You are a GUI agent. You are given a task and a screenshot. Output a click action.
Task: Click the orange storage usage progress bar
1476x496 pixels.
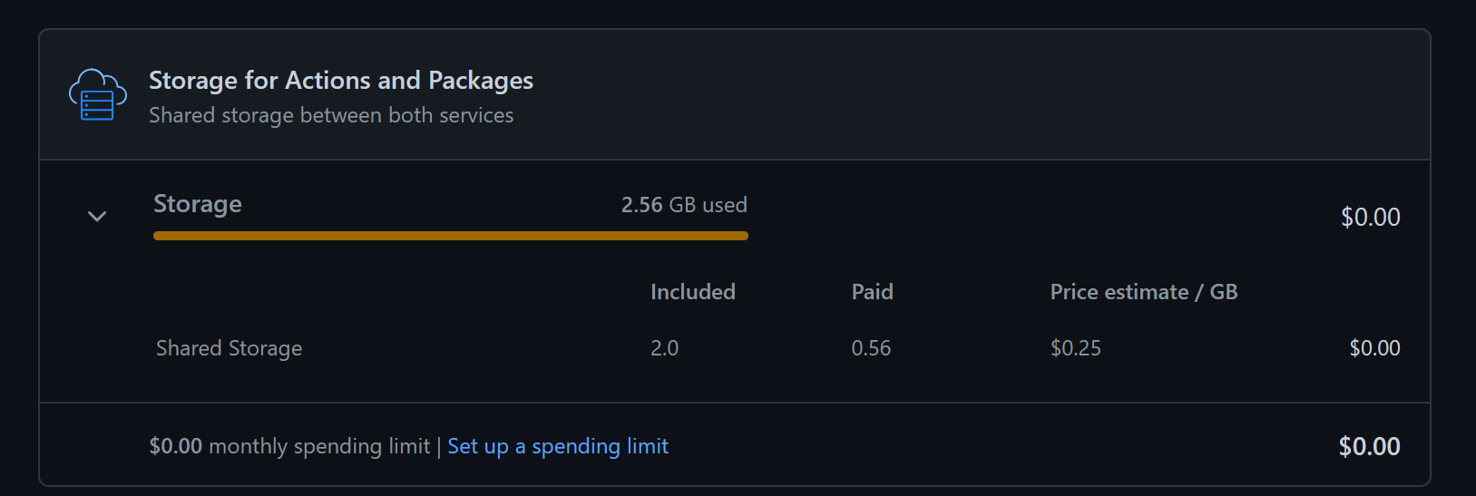click(450, 236)
